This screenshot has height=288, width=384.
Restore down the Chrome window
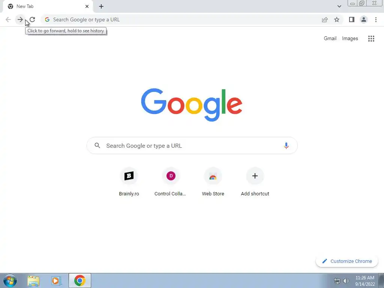point(362,3)
